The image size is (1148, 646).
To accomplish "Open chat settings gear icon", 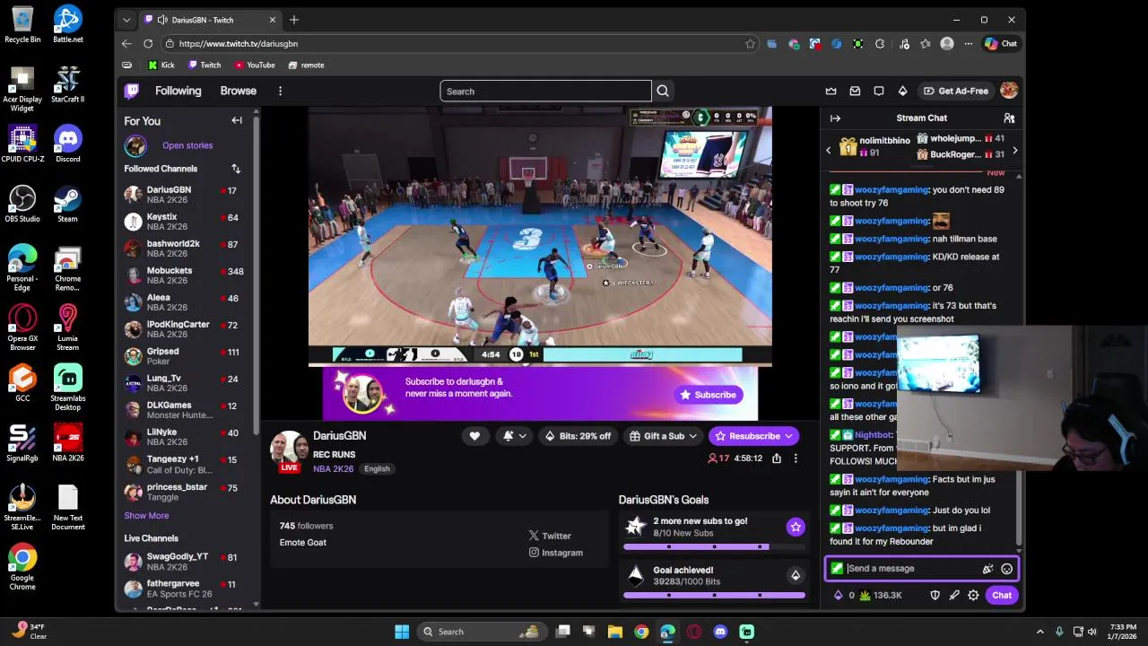I will [x=973, y=595].
